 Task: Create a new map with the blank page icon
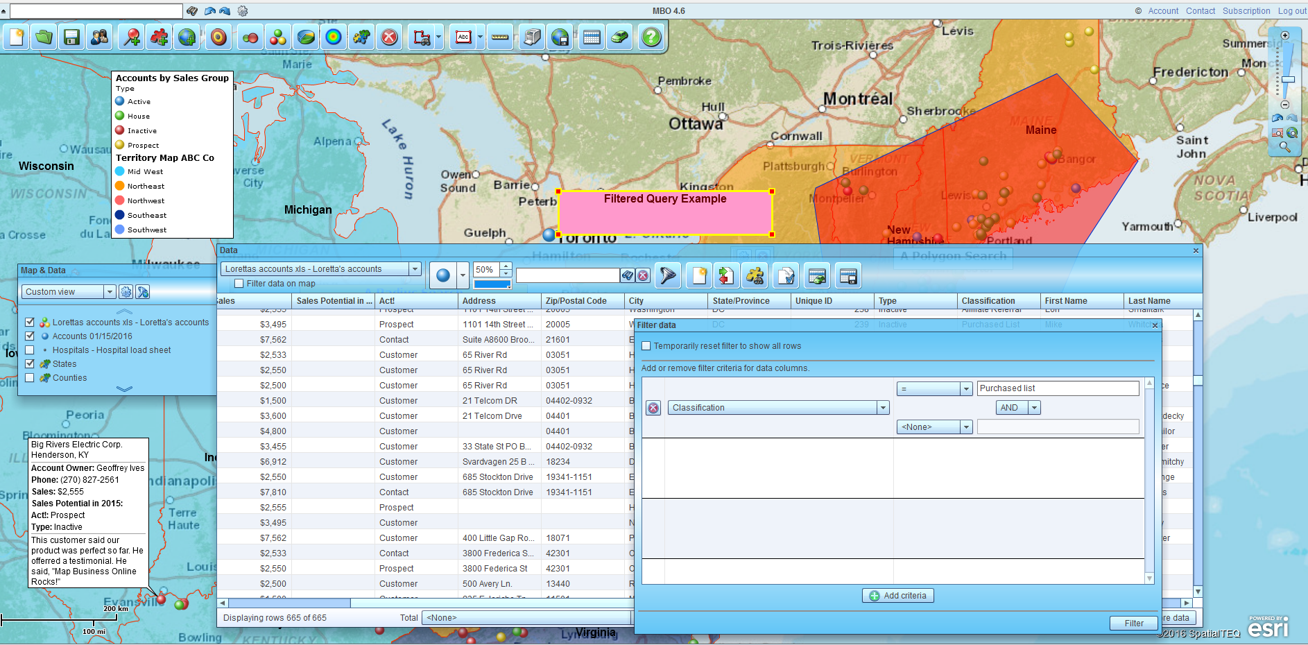point(17,37)
